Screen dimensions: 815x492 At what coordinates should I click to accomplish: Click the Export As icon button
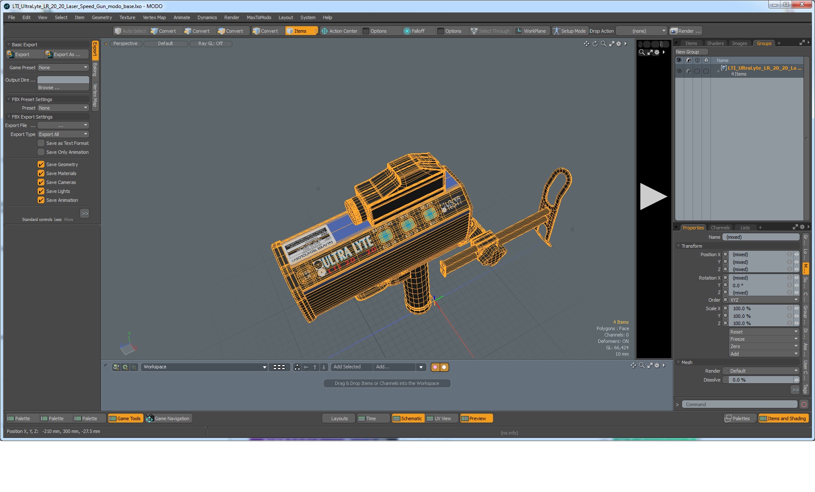point(67,54)
